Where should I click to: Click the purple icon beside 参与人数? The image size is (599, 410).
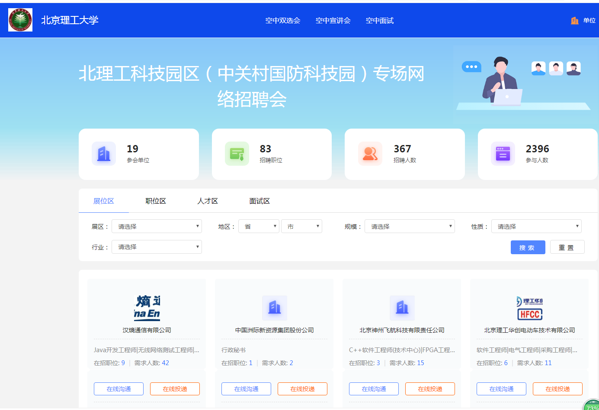(503, 154)
